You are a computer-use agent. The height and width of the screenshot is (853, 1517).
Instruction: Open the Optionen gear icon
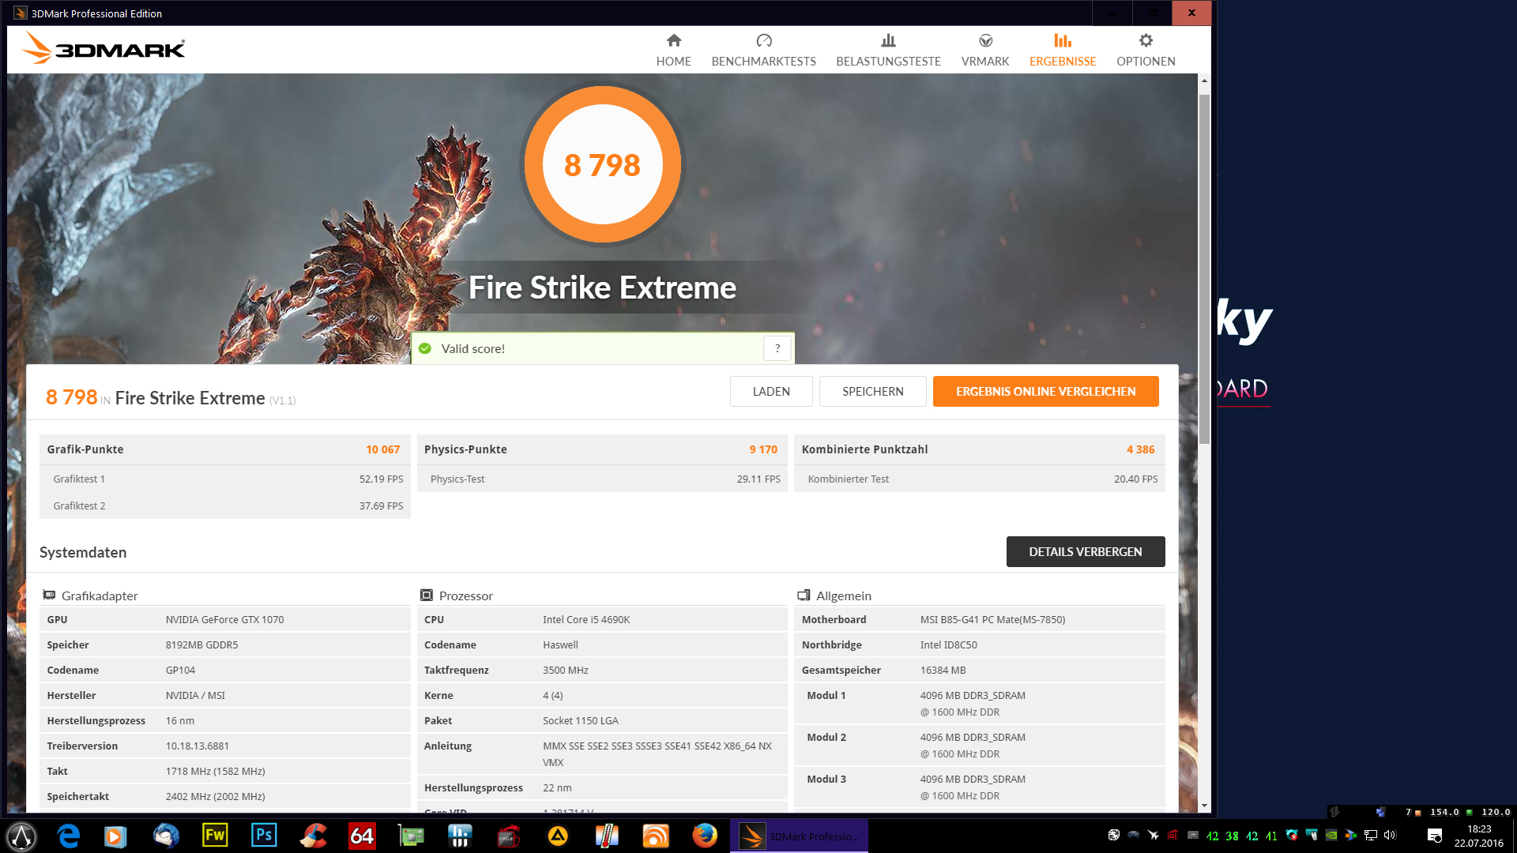click(x=1146, y=40)
